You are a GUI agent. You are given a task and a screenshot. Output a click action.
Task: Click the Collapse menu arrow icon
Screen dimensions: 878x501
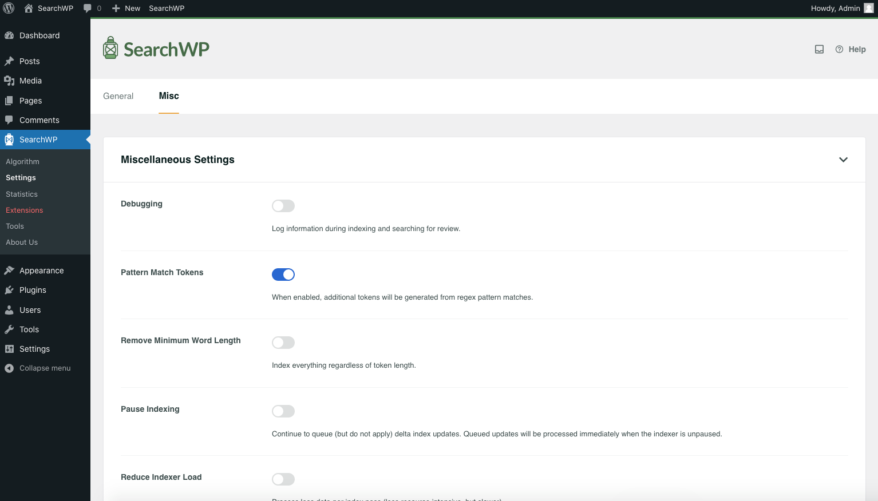coord(9,368)
